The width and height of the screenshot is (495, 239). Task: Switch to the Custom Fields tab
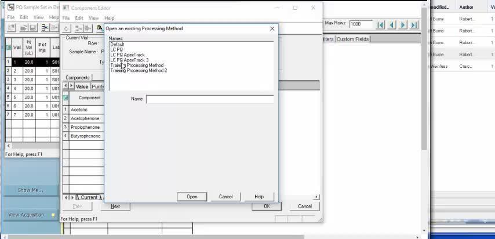(352, 39)
